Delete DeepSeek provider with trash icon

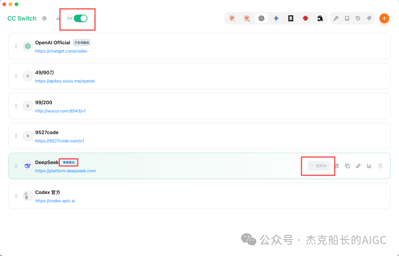(380, 166)
